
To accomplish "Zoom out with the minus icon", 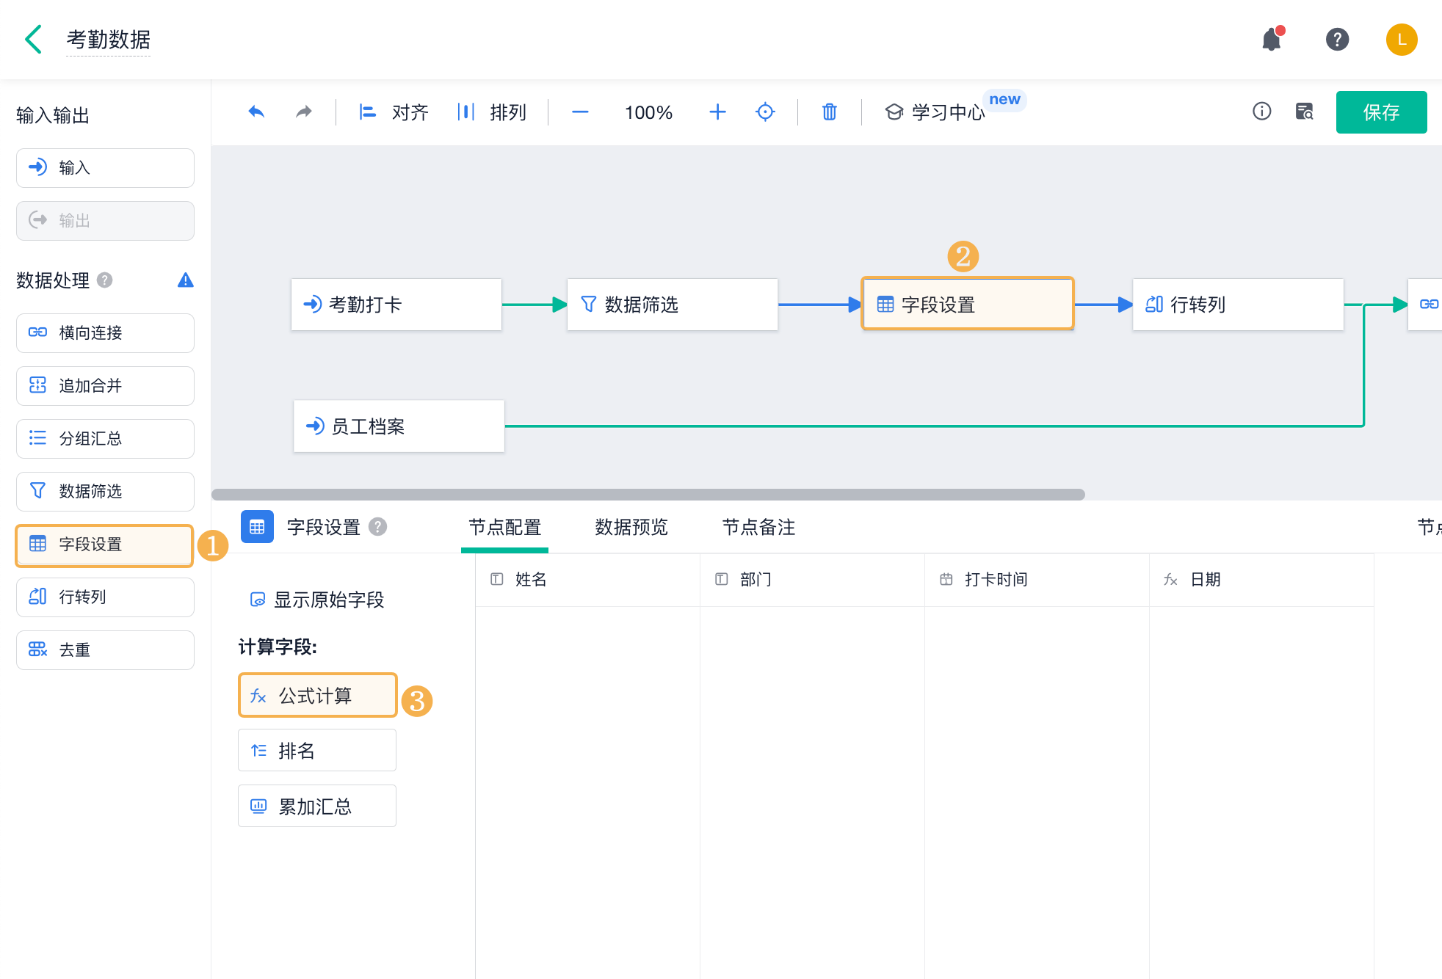I will tap(580, 112).
